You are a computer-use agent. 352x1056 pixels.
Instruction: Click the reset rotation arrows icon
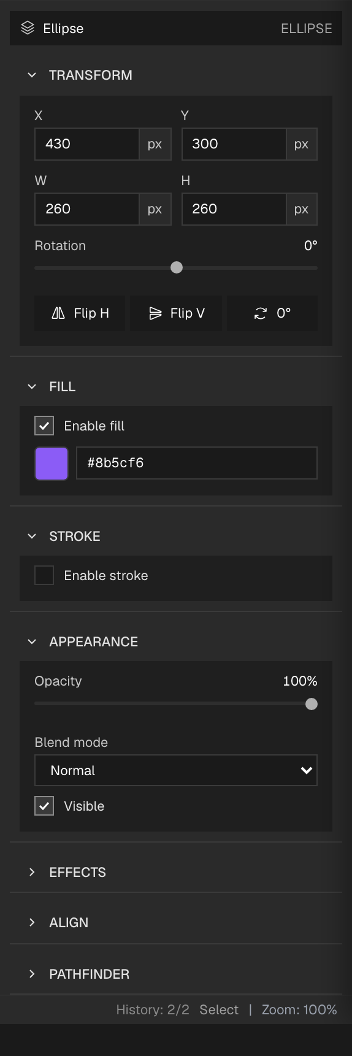coord(261,313)
